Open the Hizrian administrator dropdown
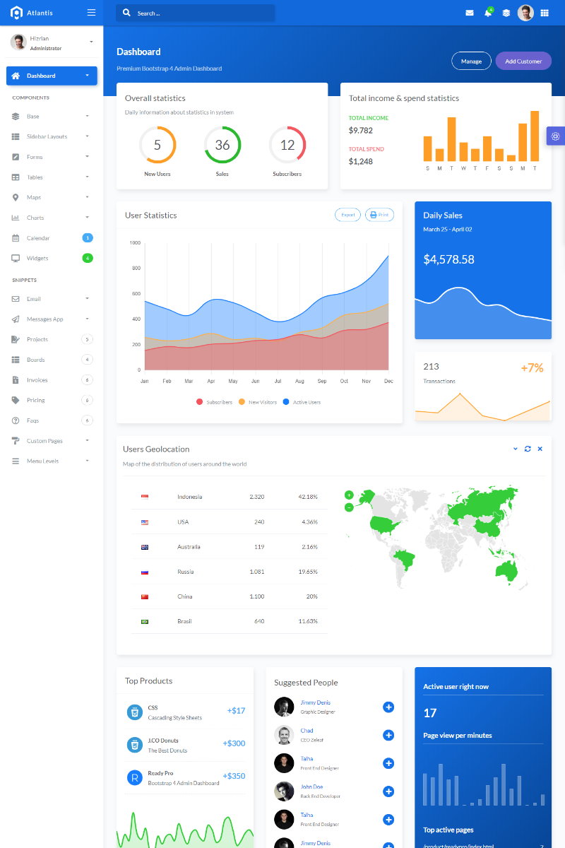The image size is (565, 848). coord(49,43)
